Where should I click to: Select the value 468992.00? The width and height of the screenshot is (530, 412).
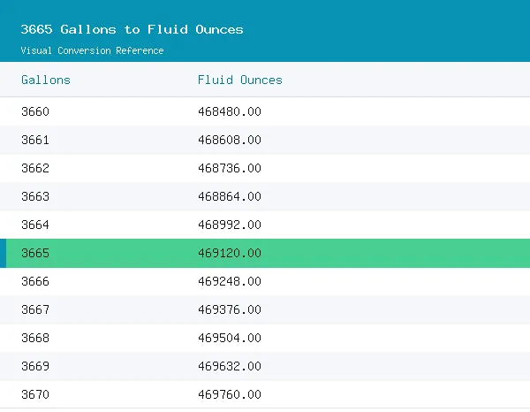pyautogui.click(x=230, y=225)
